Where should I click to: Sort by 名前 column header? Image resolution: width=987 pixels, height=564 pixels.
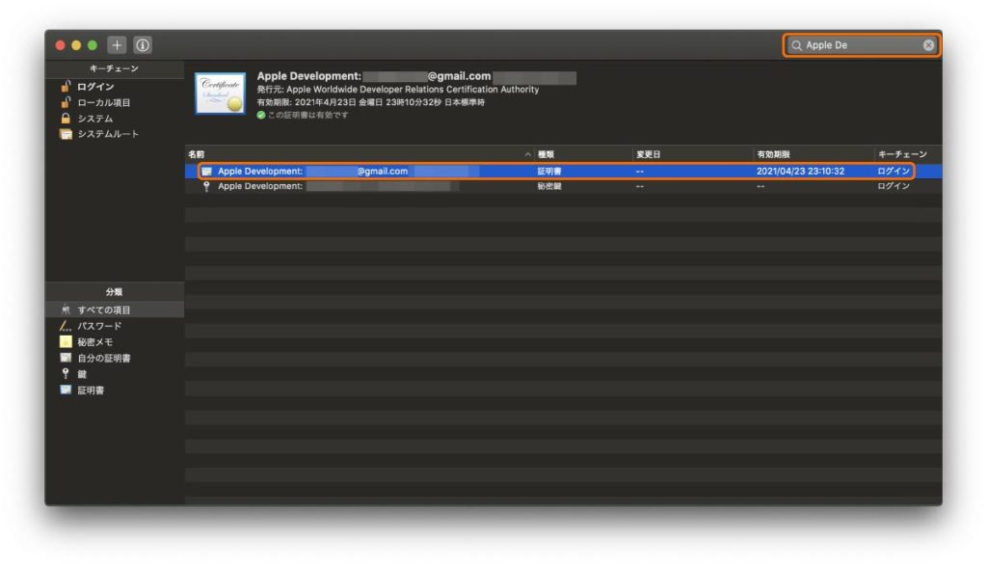197,154
